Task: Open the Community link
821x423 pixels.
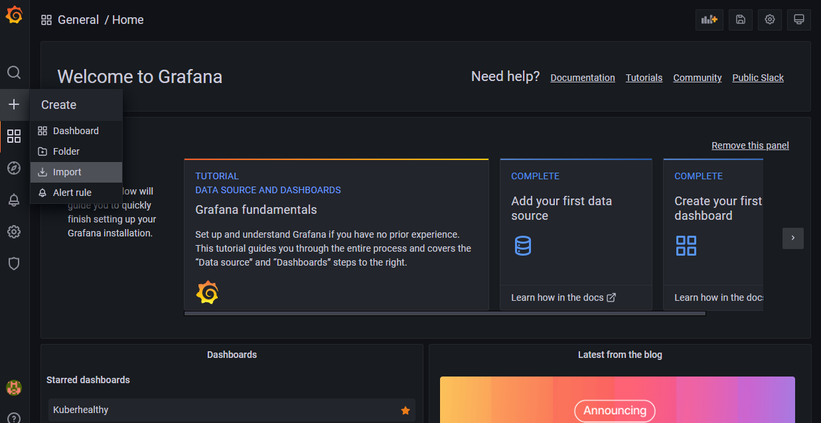Action: (x=698, y=78)
